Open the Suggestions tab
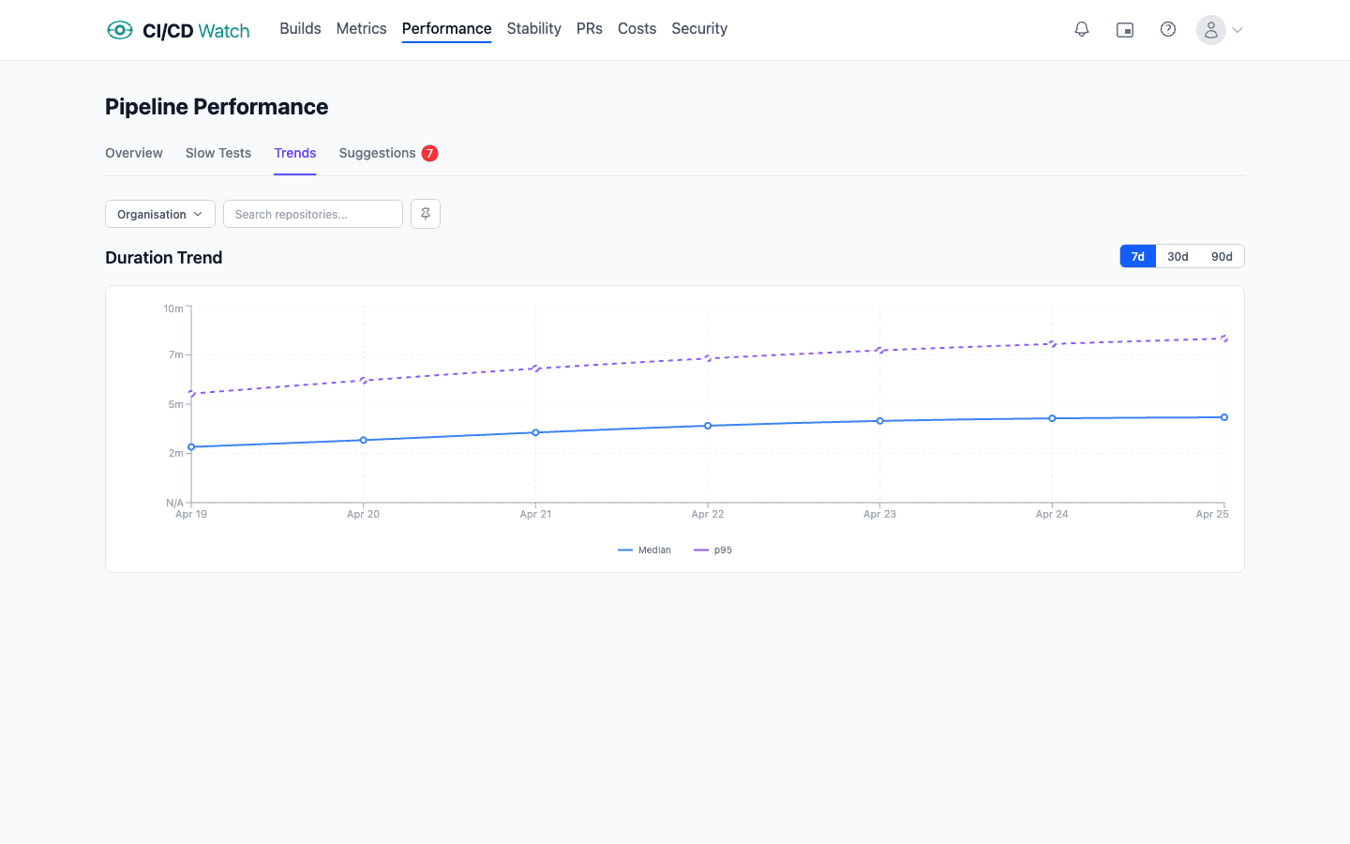1350x844 pixels. coord(377,153)
